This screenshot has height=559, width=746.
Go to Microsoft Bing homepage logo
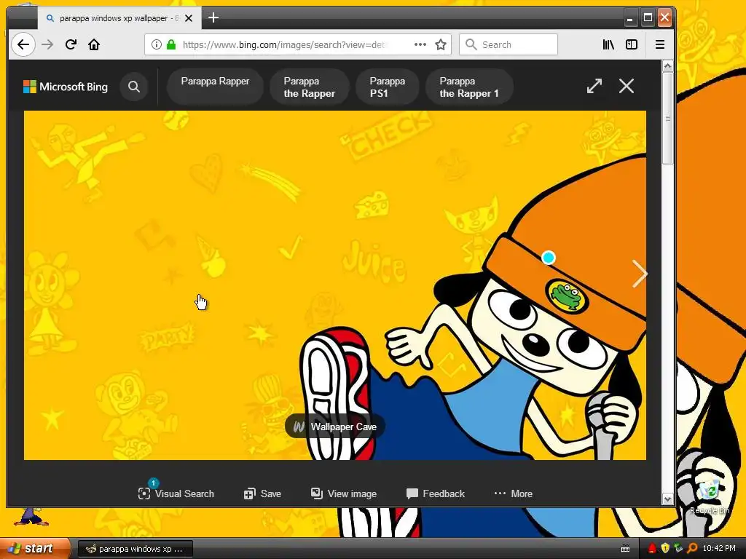pyautogui.click(x=66, y=87)
